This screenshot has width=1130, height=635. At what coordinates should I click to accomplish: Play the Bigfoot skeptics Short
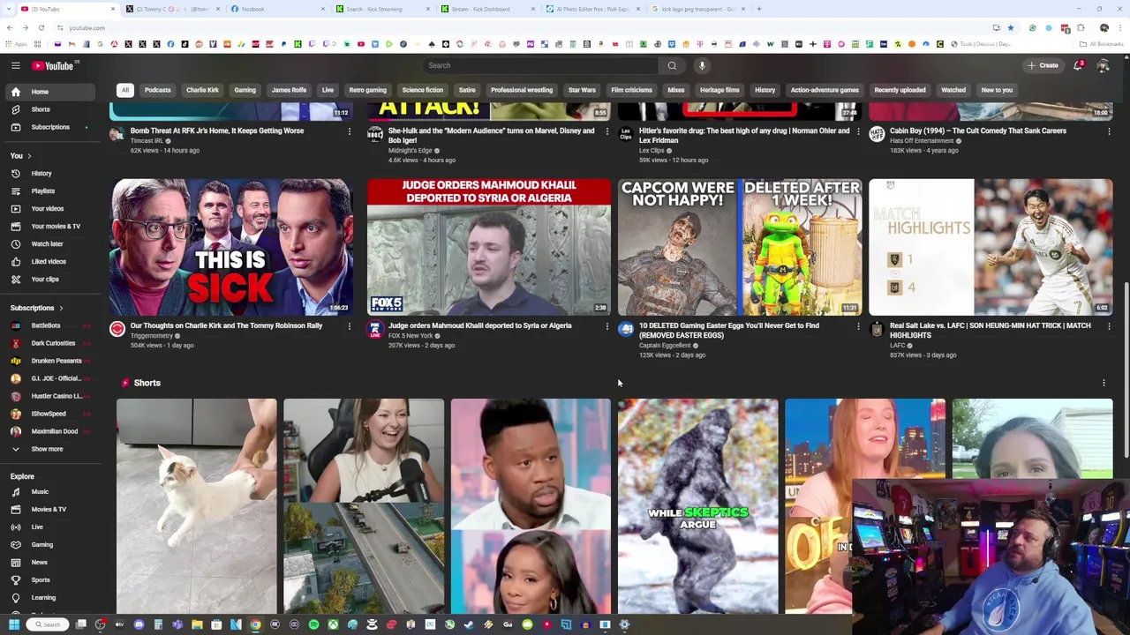point(697,505)
